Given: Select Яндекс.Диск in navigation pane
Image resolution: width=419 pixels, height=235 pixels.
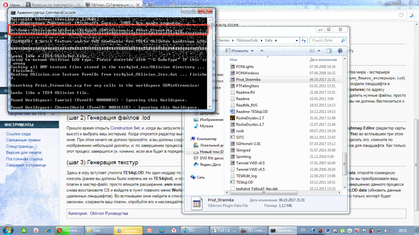Looking at the screenshot, I should pos(210,165).
